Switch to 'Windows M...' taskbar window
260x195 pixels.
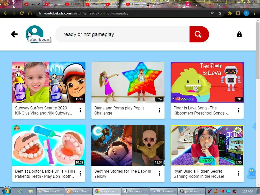[x=50, y=191]
